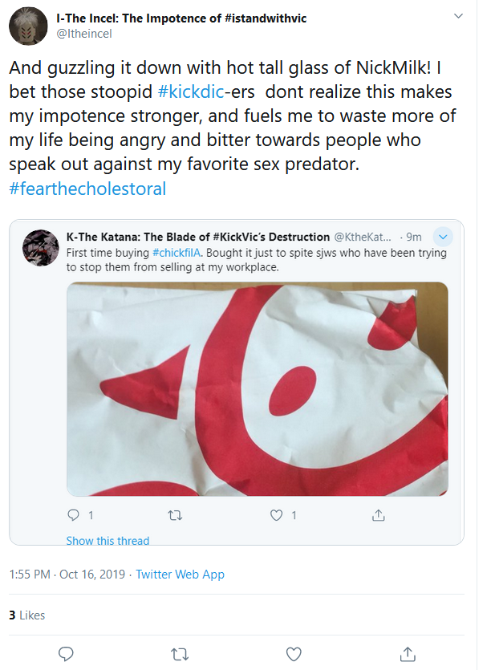495x670 pixels.
Task: Expand the quoted tweet options chevron
Action: click(x=443, y=237)
